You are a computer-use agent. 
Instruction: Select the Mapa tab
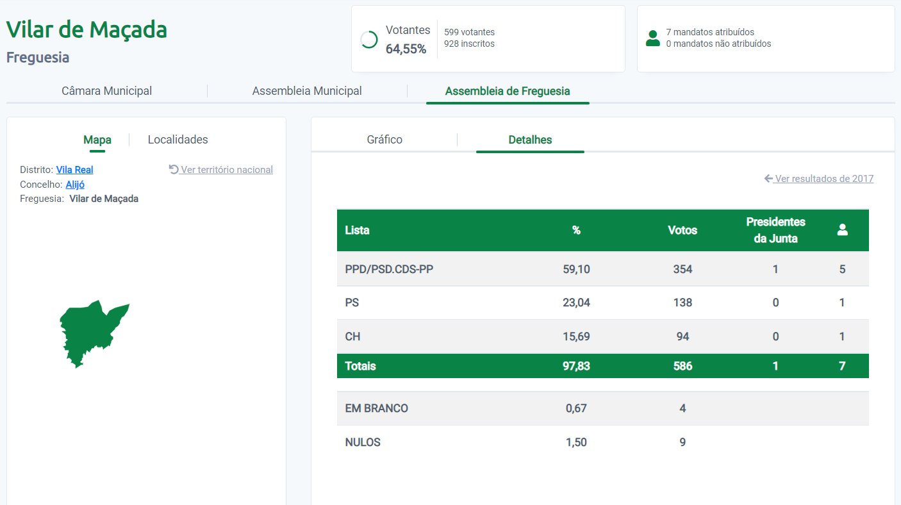click(x=97, y=140)
